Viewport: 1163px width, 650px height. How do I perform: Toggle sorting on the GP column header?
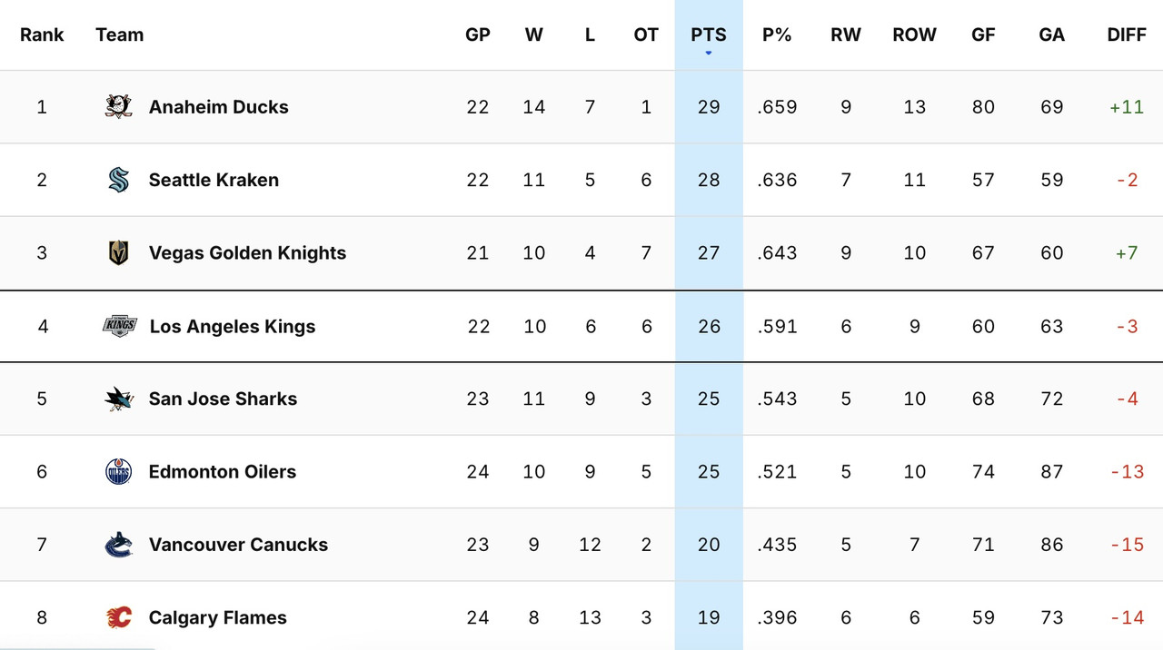[478, 34]
